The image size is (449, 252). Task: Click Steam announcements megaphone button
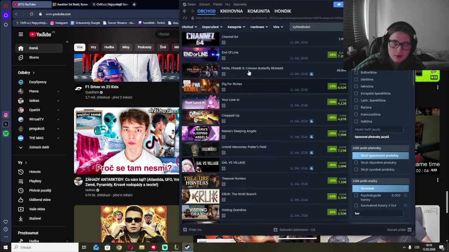pos(338,4)
